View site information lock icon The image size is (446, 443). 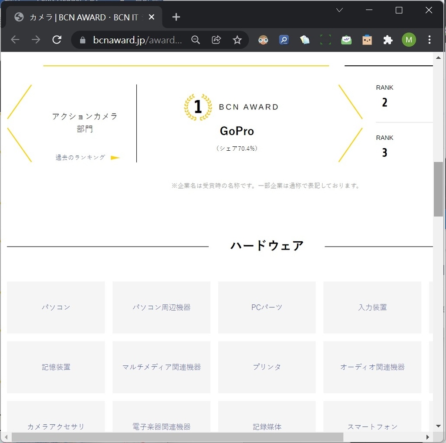click(x=82, y=40)
